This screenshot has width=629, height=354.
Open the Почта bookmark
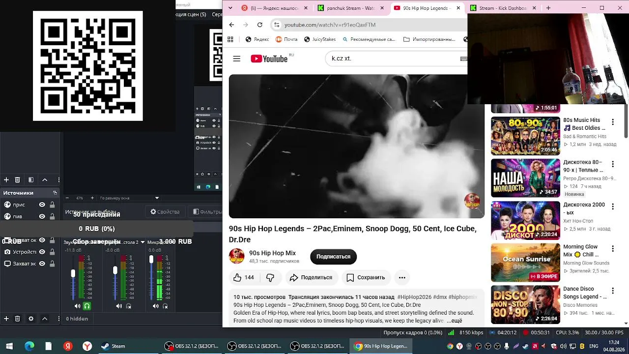[286, 39]
